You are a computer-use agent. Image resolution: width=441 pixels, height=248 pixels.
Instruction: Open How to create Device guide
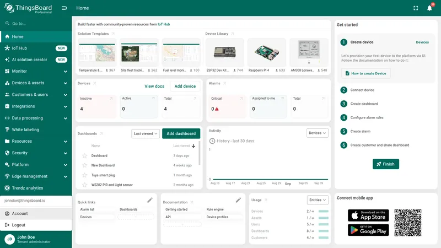[x=365, y=73]
